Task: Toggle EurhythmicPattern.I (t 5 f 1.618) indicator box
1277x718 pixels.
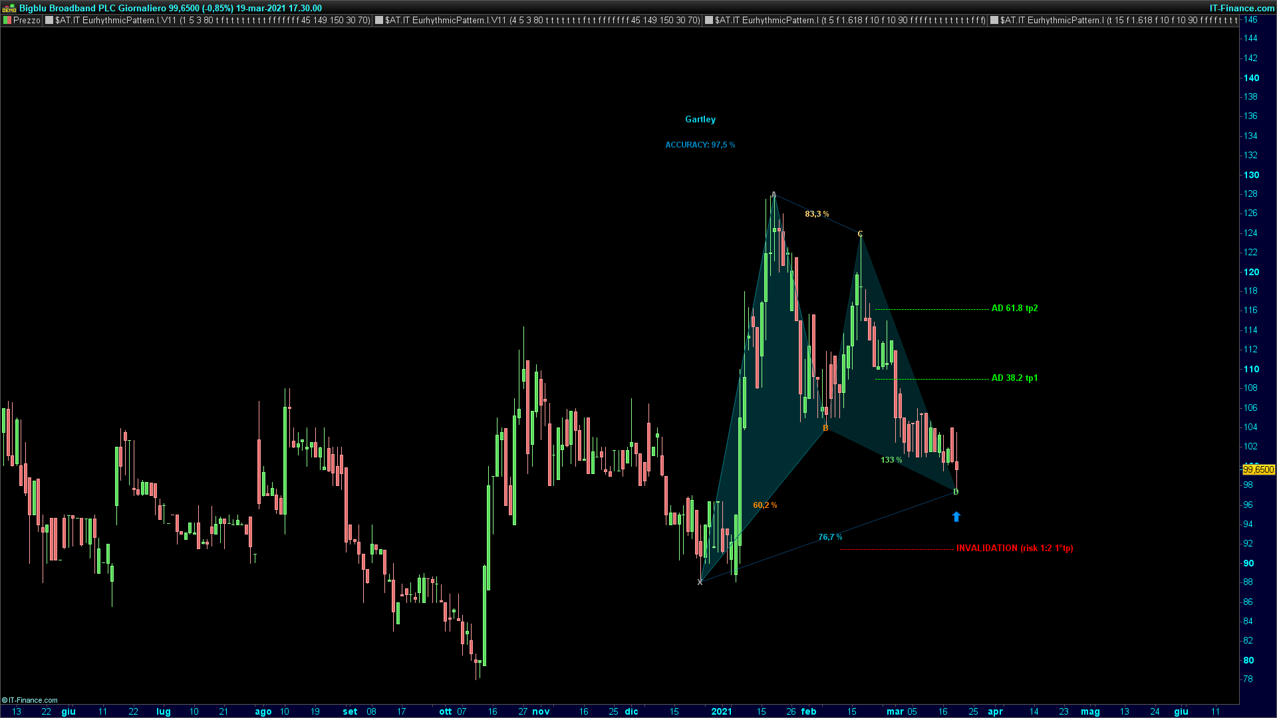Action: [x=709, y=21]
